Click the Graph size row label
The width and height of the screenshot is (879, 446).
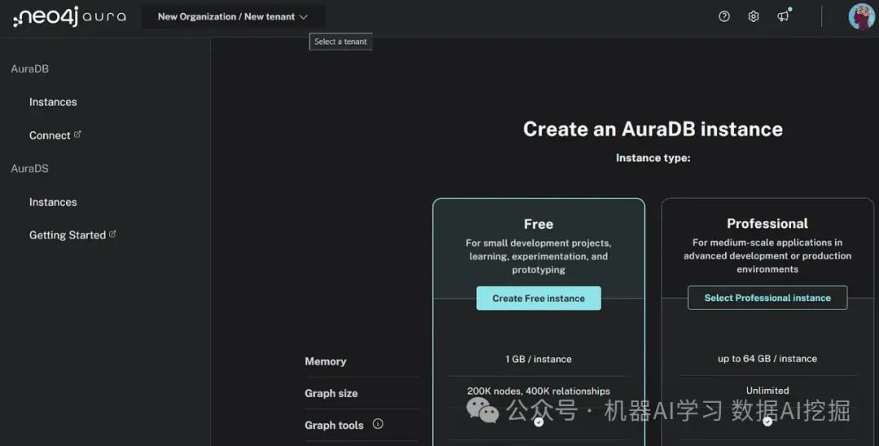pyautogui.click(x=331, y=393)
